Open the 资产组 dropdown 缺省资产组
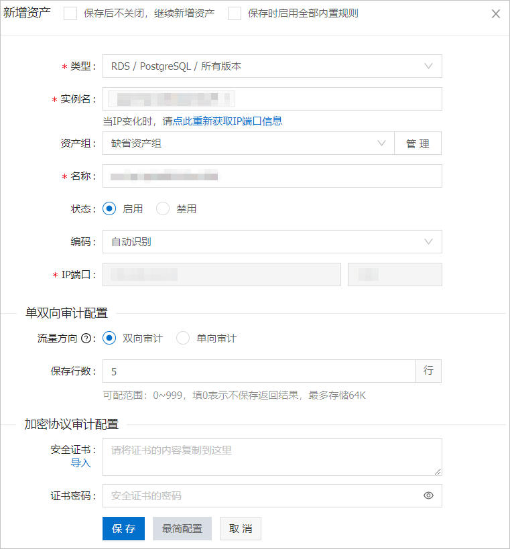The image size is (510, 549). pos(249,143)
